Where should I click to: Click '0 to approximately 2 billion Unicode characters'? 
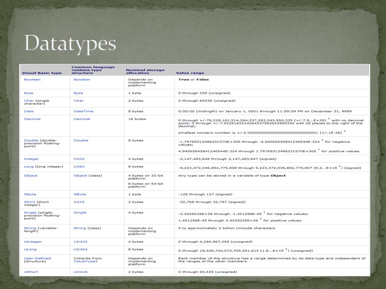pyautogui.click(x=227, y=228)
